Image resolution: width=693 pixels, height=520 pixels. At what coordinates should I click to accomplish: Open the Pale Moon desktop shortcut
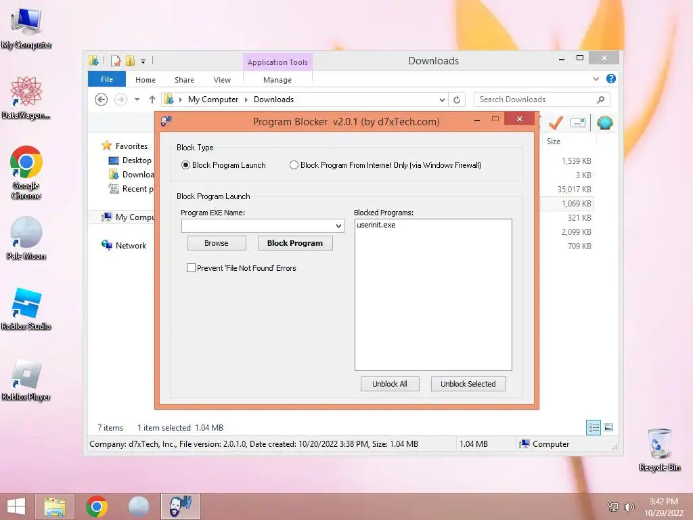click(x=26, y=238)
